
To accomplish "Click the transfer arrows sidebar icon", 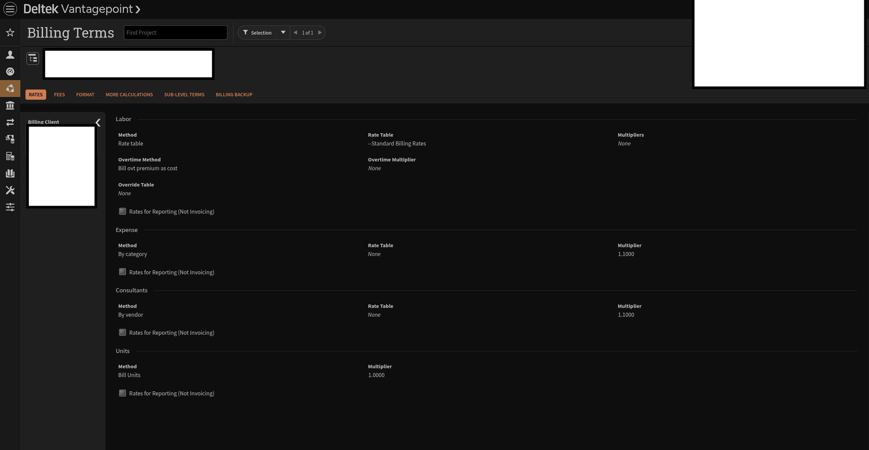I will (x=10, y=122).
